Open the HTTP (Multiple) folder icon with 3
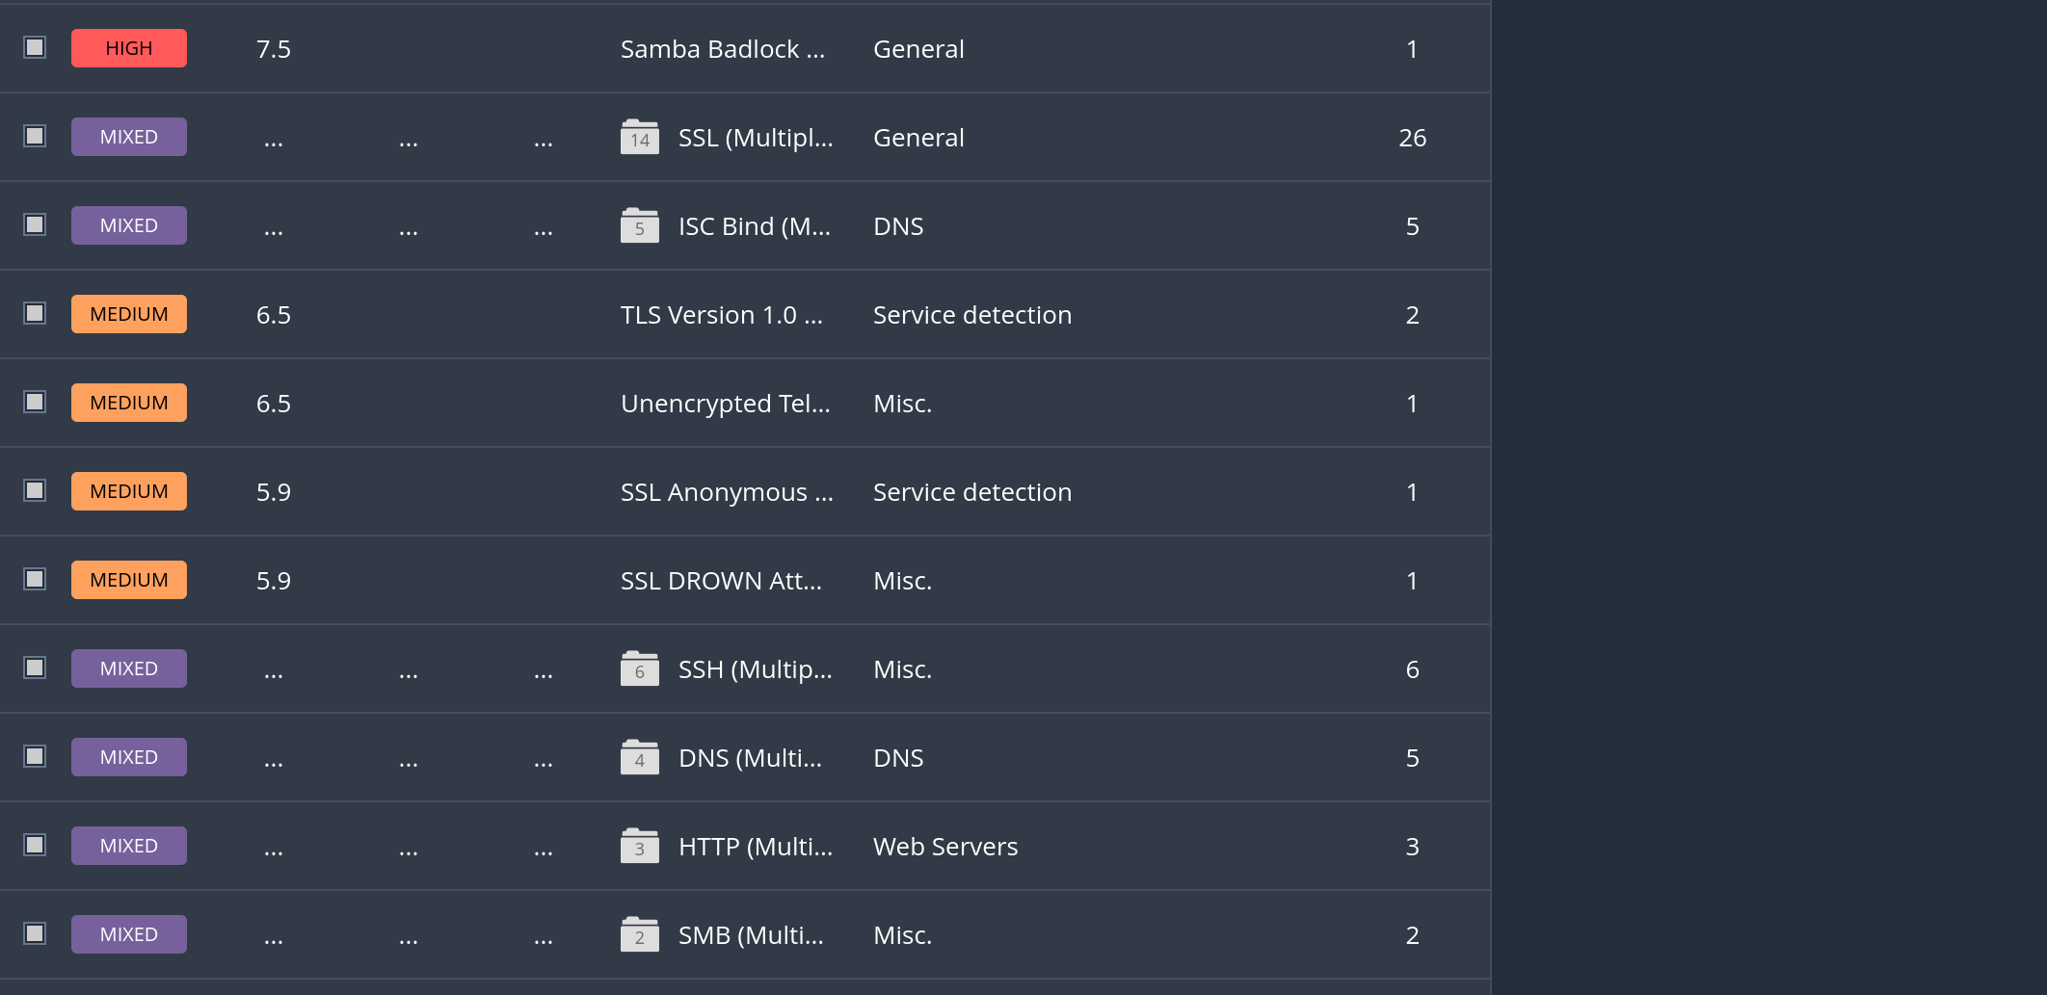 click(x=639, y=847)
